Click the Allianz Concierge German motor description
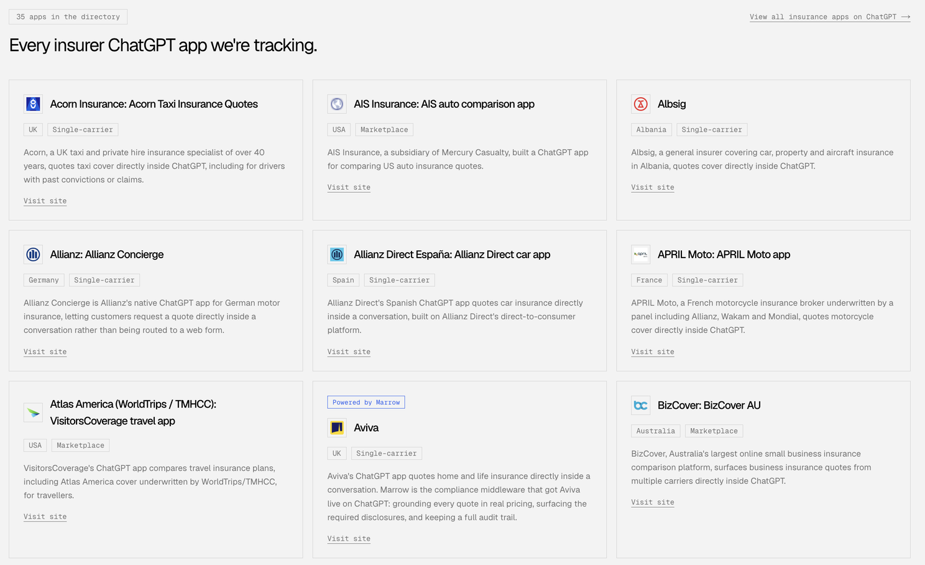Screen dimensions: 925x565 (x=152, y=317)
